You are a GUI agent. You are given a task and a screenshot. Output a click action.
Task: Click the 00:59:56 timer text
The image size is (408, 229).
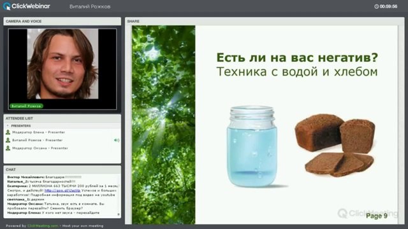click(x=388, y=6)
